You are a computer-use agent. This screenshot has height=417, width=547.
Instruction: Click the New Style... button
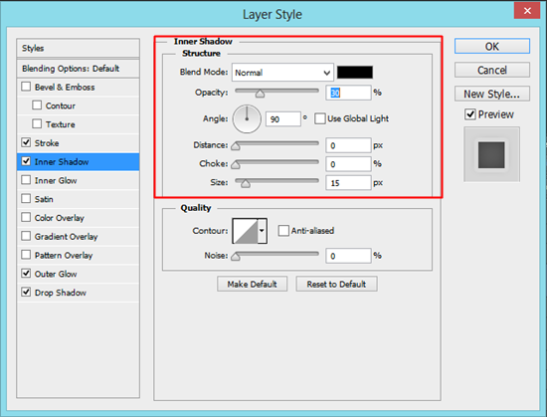(x=492, y=94)
